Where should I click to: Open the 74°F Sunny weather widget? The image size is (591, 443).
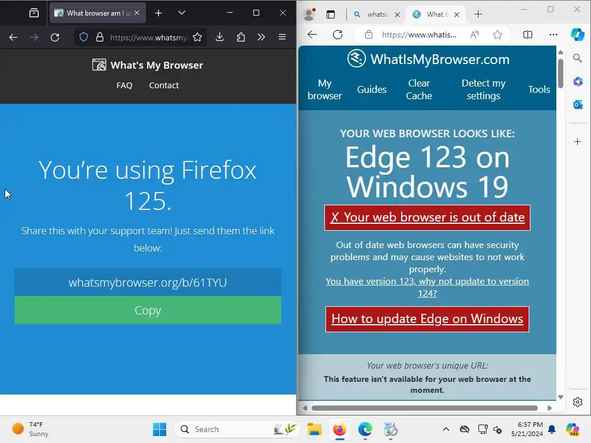30,429
